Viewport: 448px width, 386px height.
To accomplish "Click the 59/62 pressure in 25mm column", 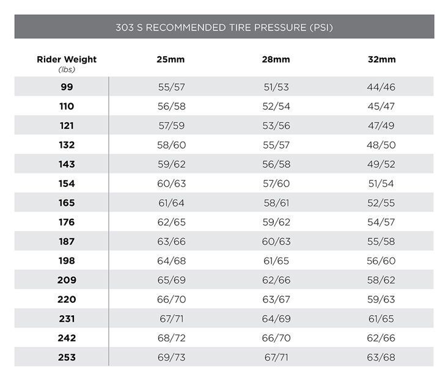I will (171, 164).
